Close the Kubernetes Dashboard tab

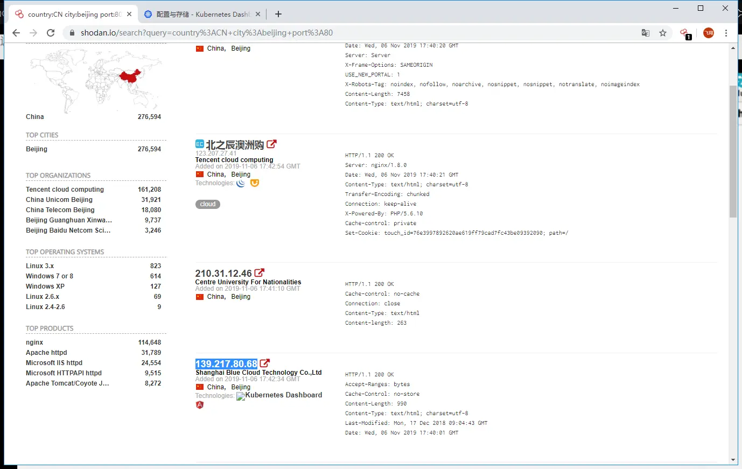pos(258,14)
